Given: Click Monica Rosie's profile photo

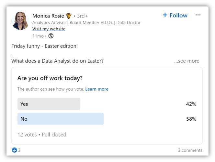Looking at the screenshot, I should [x=20, y=21].
